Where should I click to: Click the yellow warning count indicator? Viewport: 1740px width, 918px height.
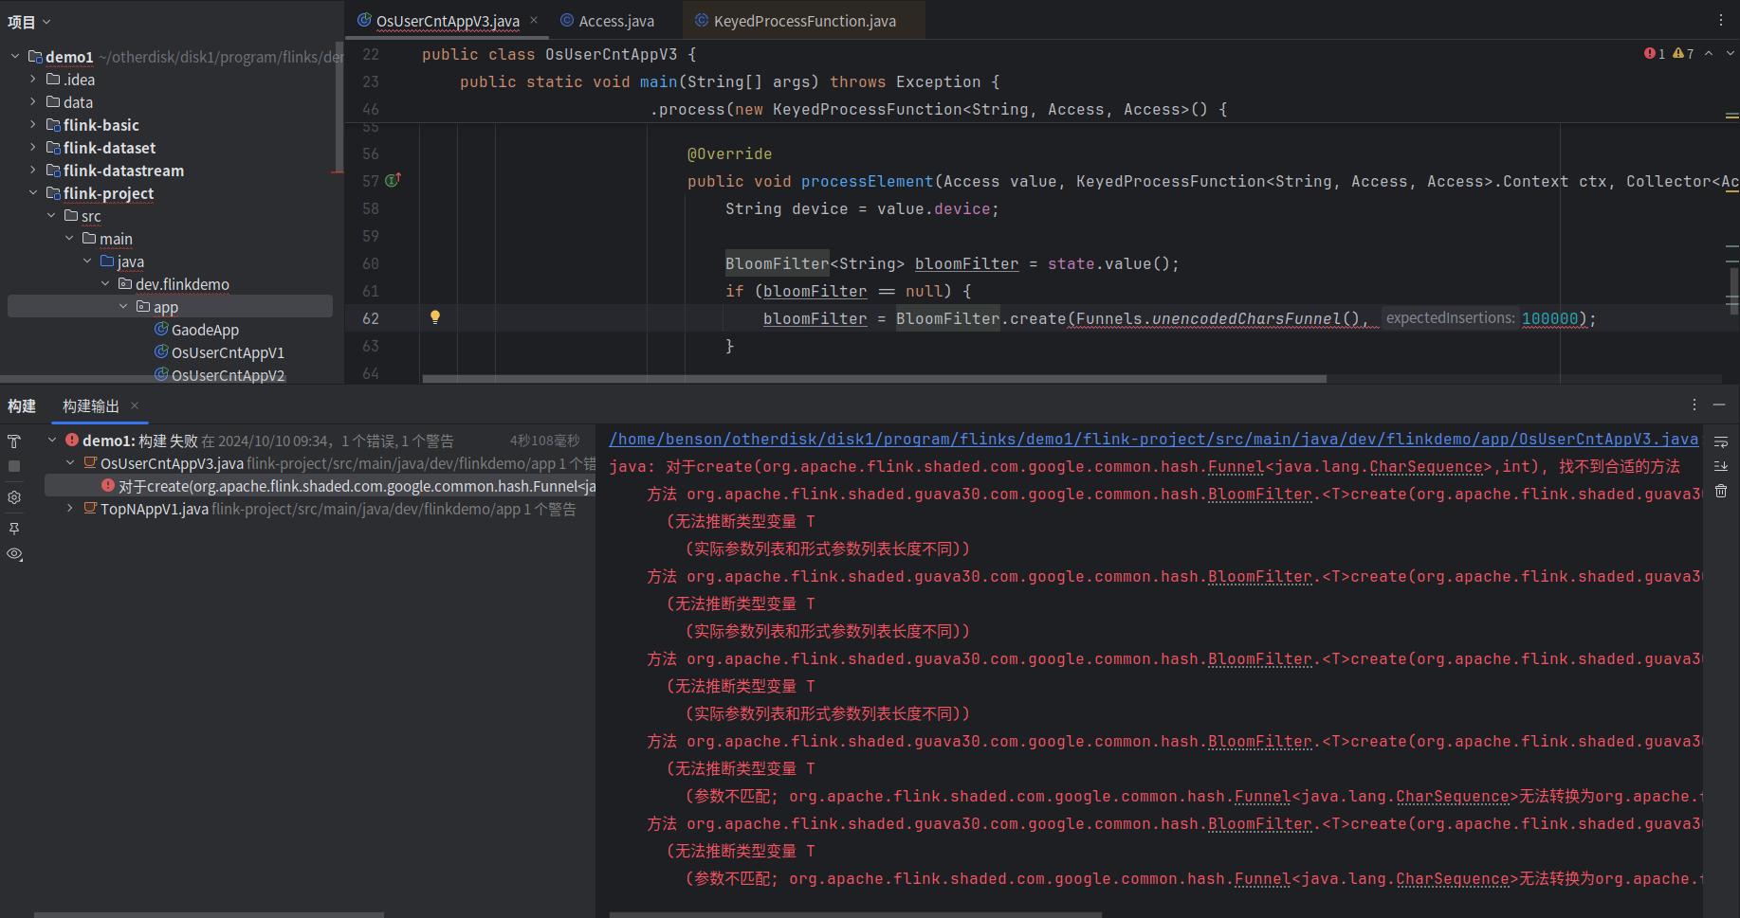pyautogui.click(x=1683, y=54)
